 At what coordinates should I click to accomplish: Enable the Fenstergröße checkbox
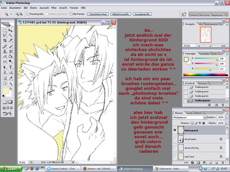28,14
